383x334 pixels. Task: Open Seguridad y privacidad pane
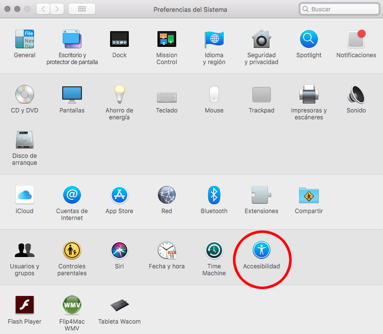[262, 39]
